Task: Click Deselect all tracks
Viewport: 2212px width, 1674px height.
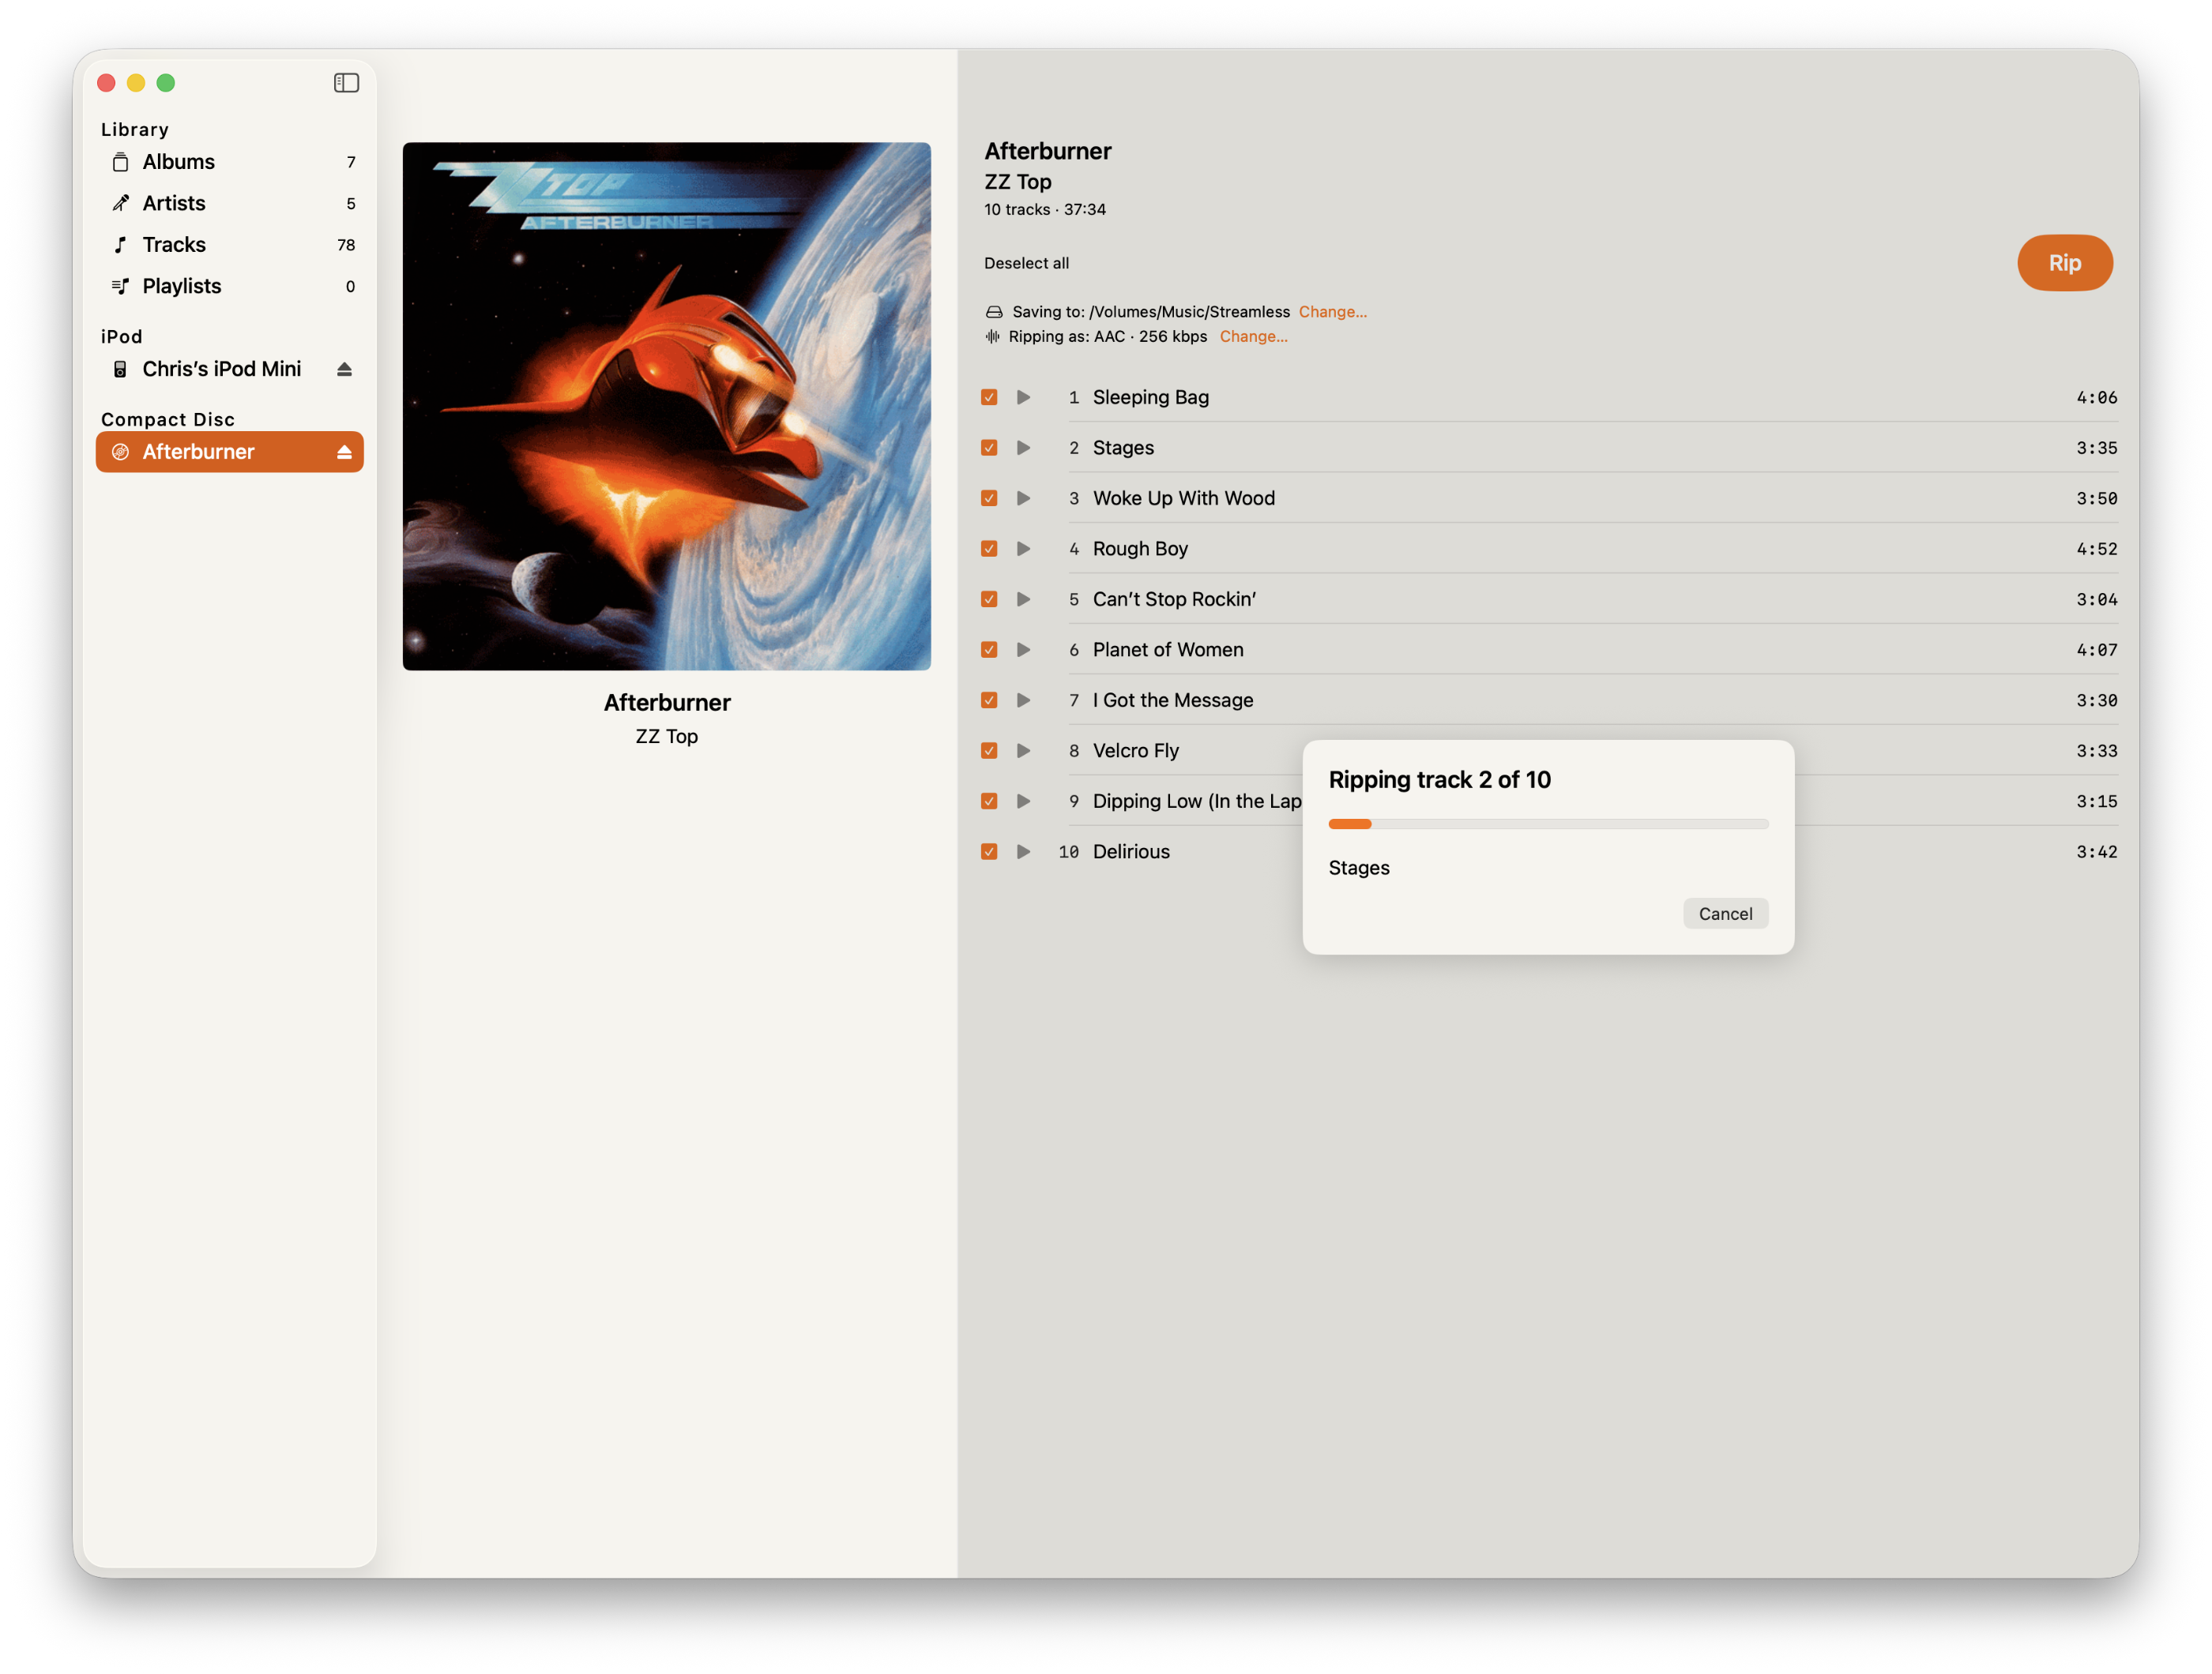Action: click(1026, 263)
